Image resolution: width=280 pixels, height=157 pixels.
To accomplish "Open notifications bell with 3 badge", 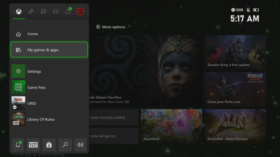I will (18, 145).
